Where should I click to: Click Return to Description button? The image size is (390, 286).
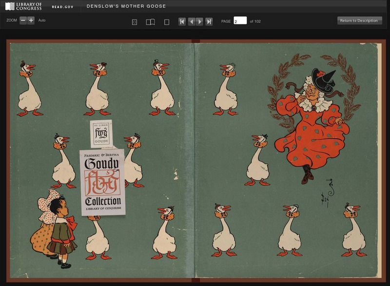pyautogui.click(x=359, y=20)
